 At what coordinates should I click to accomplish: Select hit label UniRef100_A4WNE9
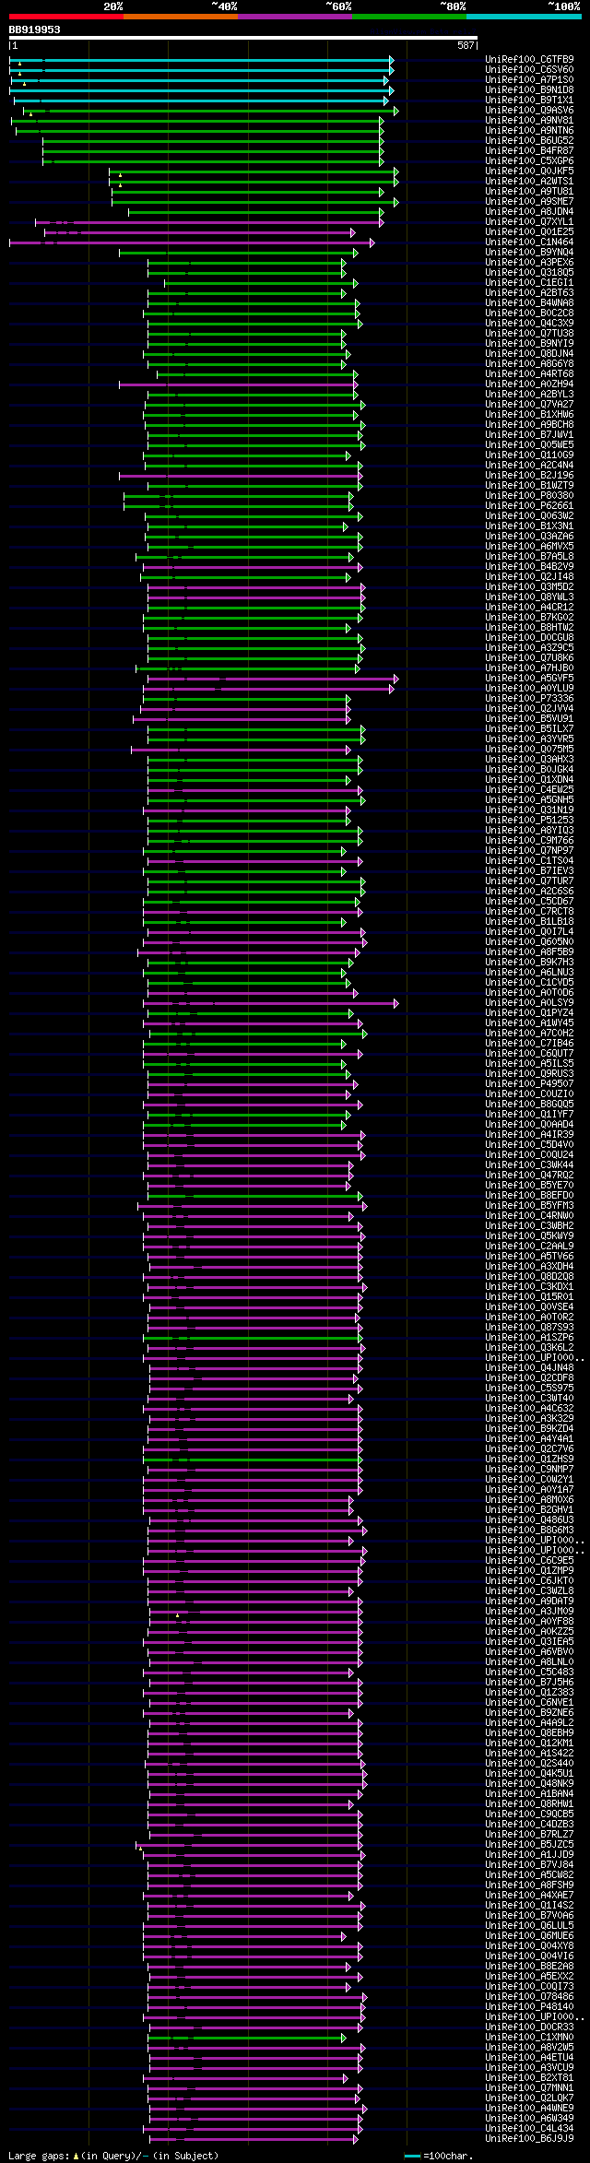coord(529,2109)
